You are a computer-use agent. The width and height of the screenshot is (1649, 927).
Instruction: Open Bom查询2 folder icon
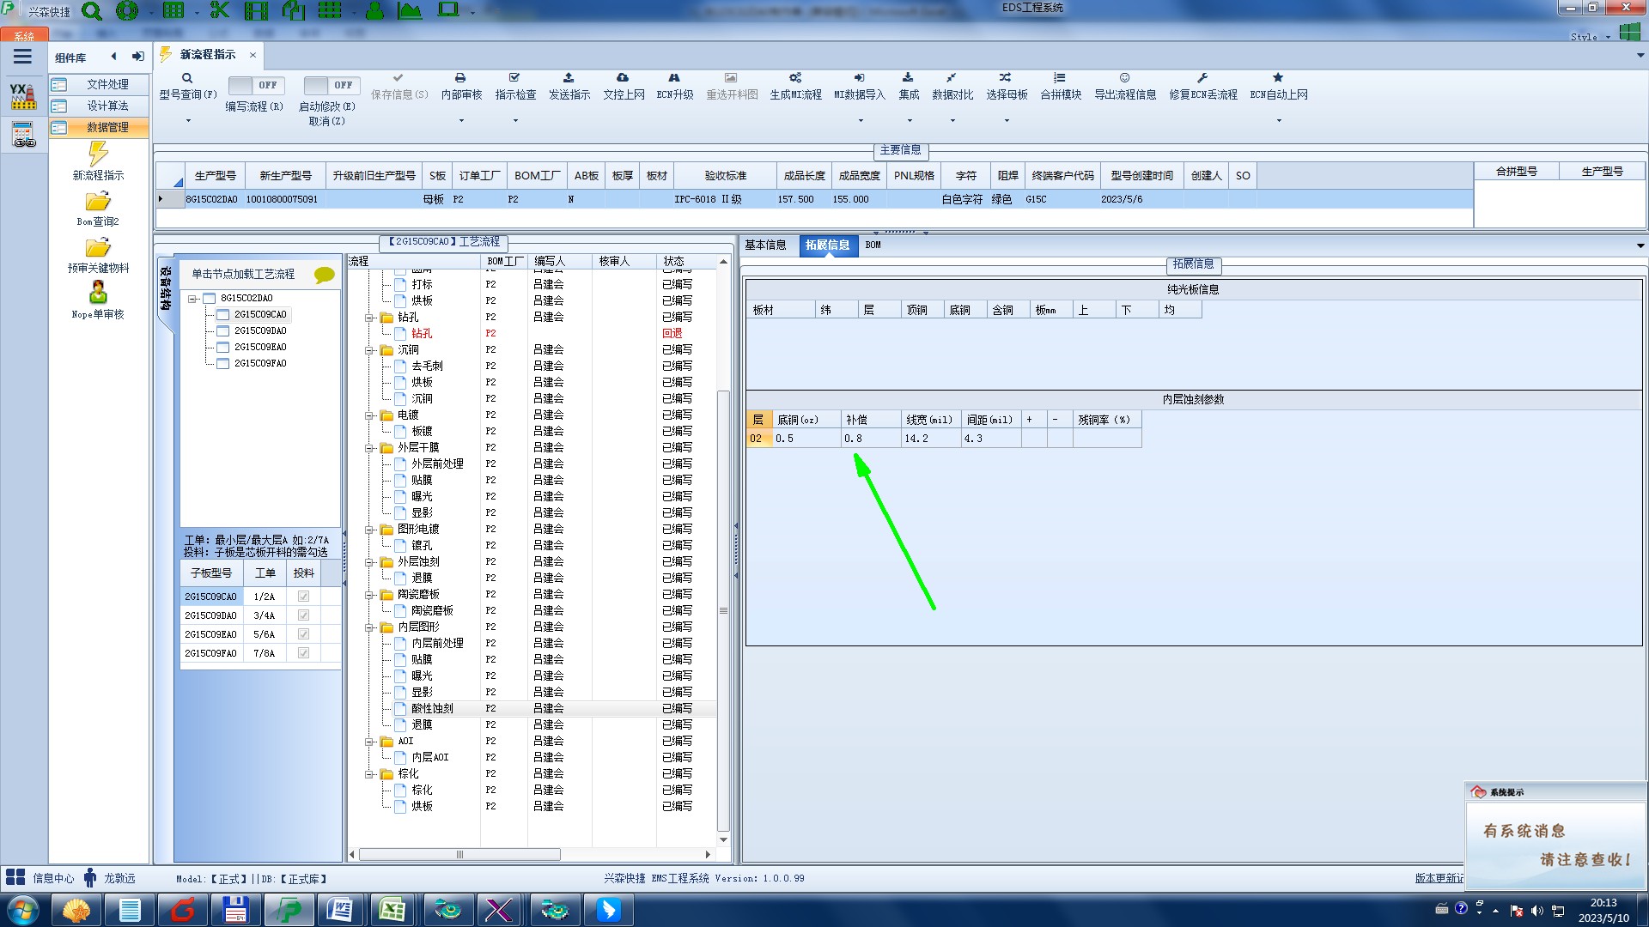point(98,203)
